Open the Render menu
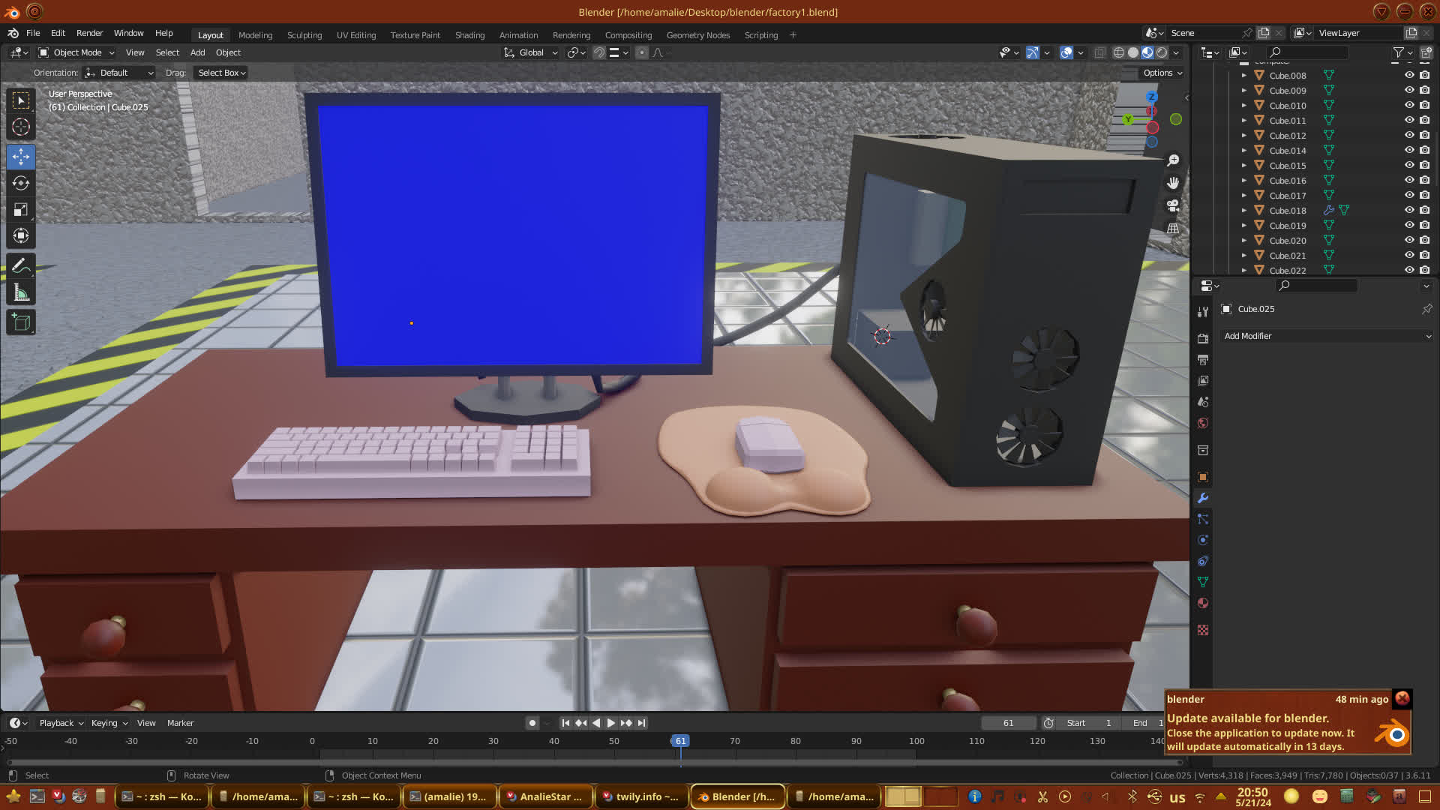 (89, 33)
